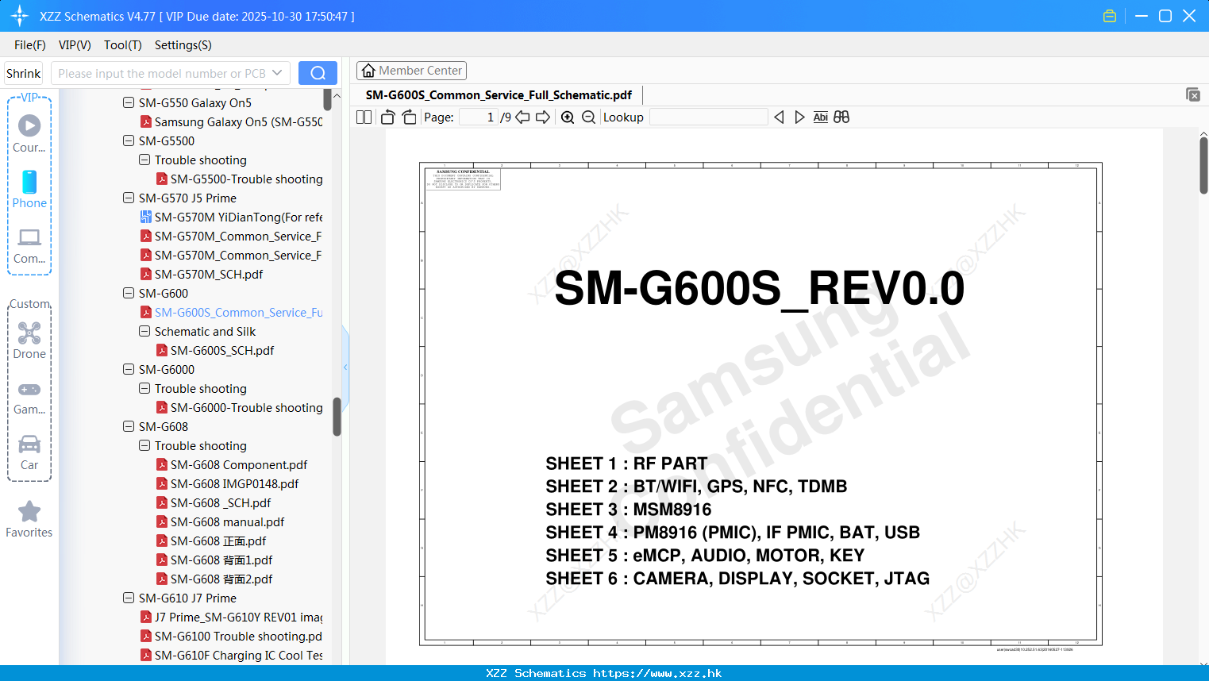The height and width of the screenshot is (681, 1209).
Task: Click the yellow toolbox icon in title bar
Action: pyautogui.click(x=1110, y=16)
